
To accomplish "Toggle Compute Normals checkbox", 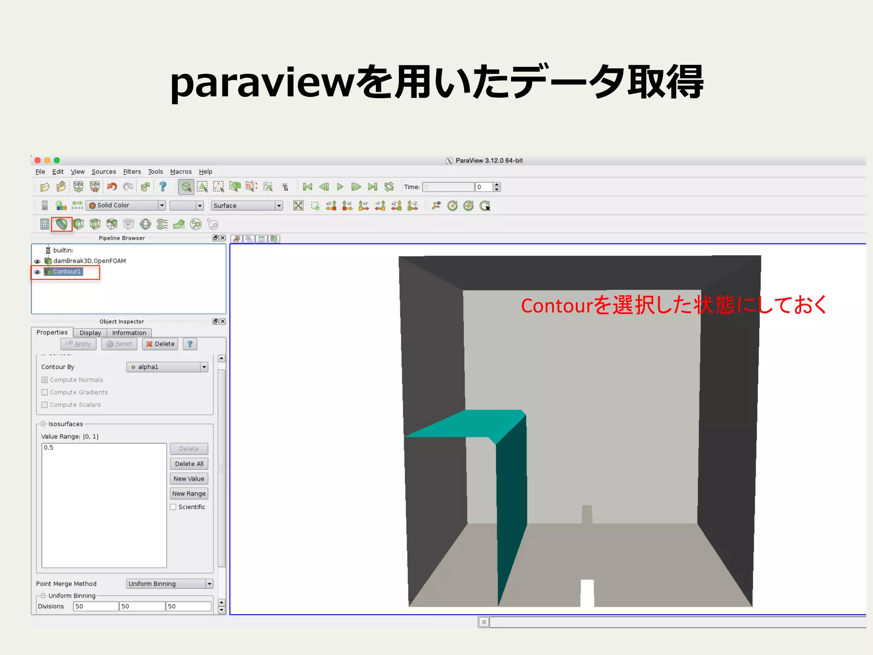I will point(44,380).
